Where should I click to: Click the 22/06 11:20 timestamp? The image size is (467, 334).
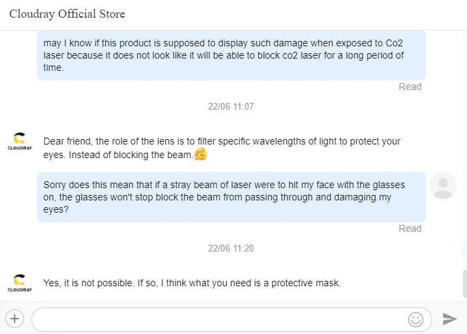pyautogui.click(x=231, y=248)
